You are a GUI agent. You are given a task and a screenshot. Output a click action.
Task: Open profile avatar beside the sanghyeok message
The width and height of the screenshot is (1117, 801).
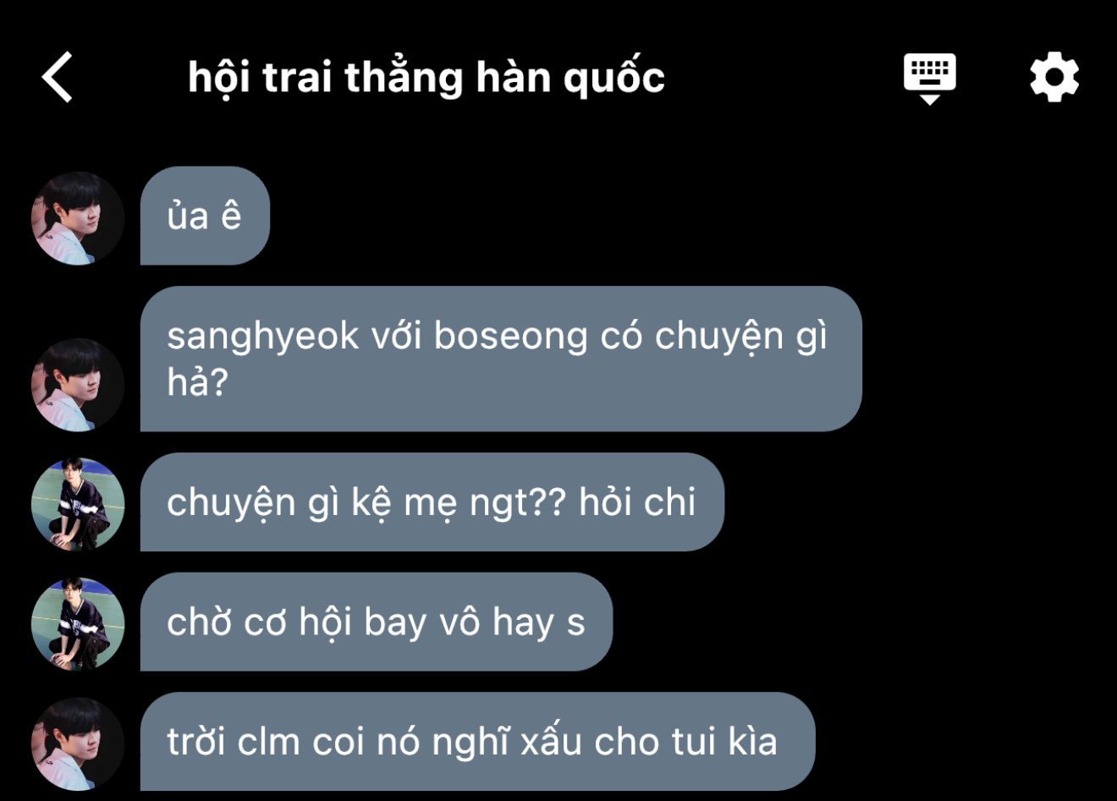78,385
